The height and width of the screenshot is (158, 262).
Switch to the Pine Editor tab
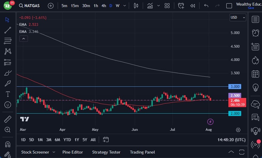pyautogui.click(x=73, y=152)
